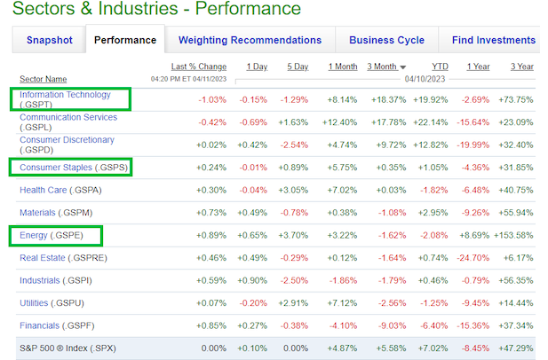This screenshot has width=548, height=360.
Task: Click Energy 3 Year value +153.58%
Action: click(x=513, y=236)
